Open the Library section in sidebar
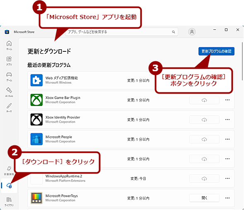244x210 pixels. 9,201
